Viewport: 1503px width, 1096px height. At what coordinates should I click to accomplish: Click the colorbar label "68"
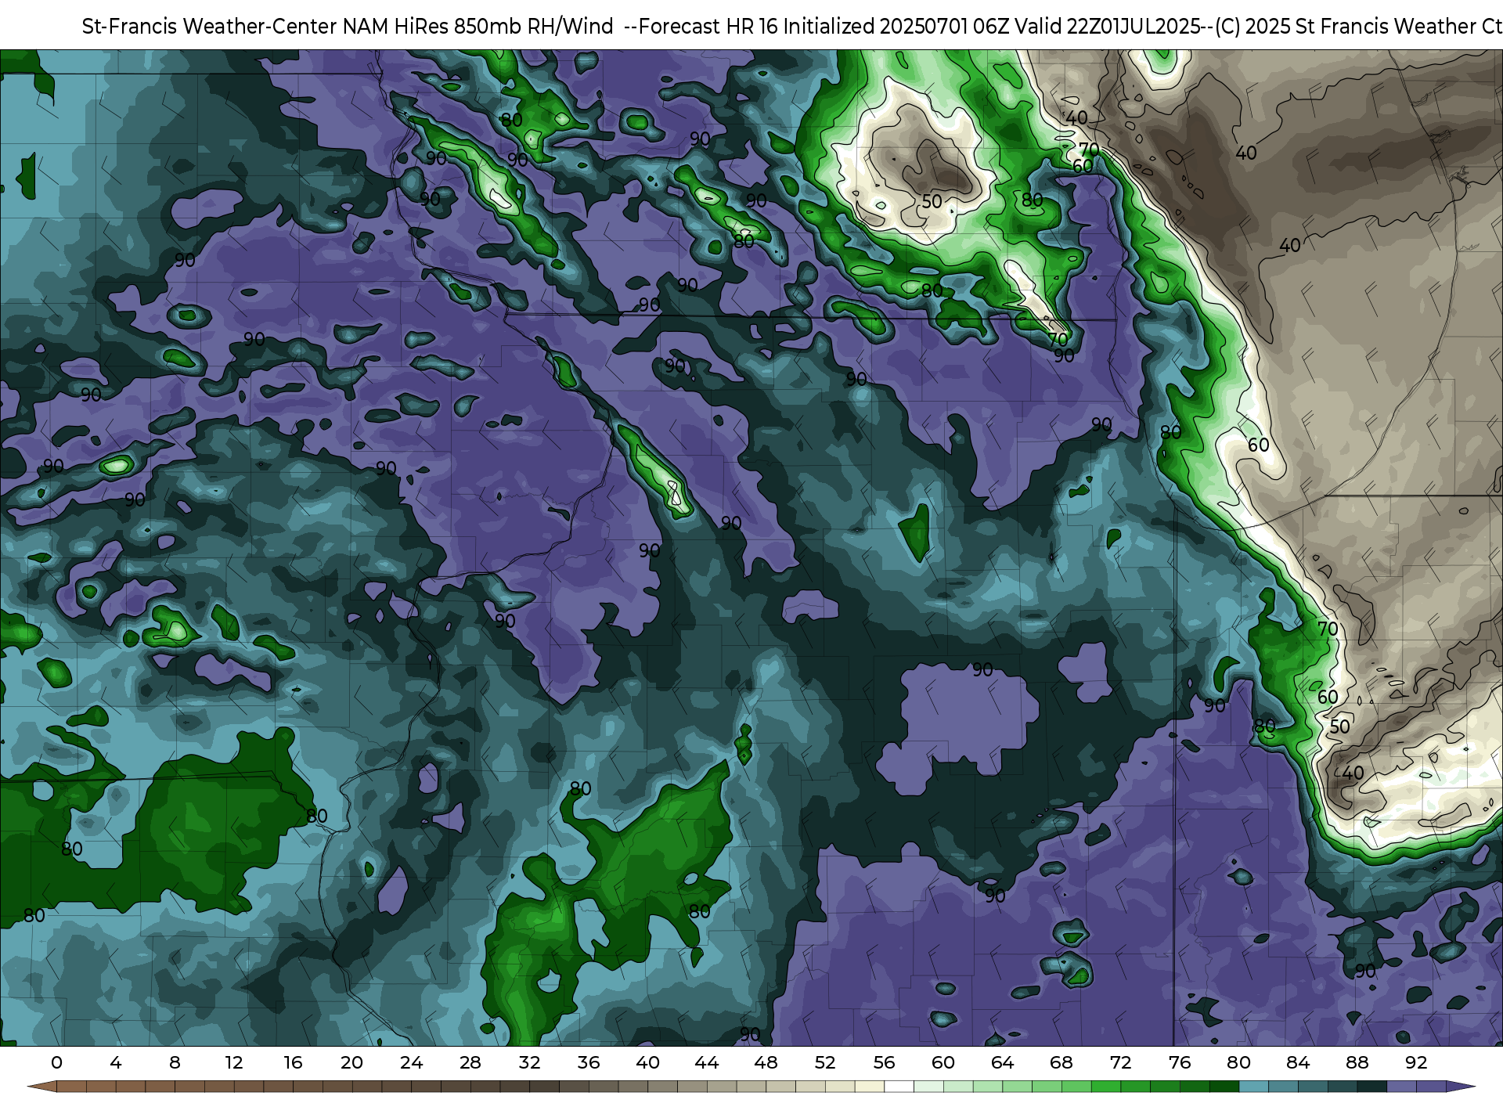pyautogui.click(x=1061, y=1063)
